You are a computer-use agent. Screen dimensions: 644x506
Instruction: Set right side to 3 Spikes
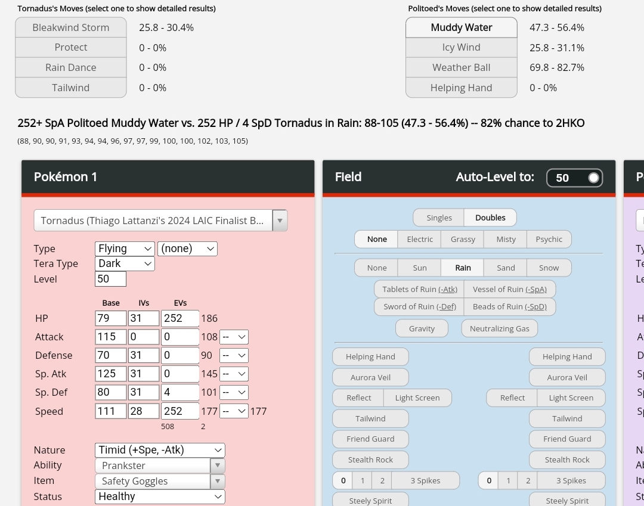[x=571, y=480]
